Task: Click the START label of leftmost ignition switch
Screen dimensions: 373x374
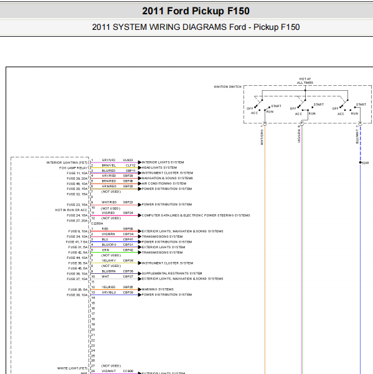Action: pyautogui.click(x=276, y=106)
